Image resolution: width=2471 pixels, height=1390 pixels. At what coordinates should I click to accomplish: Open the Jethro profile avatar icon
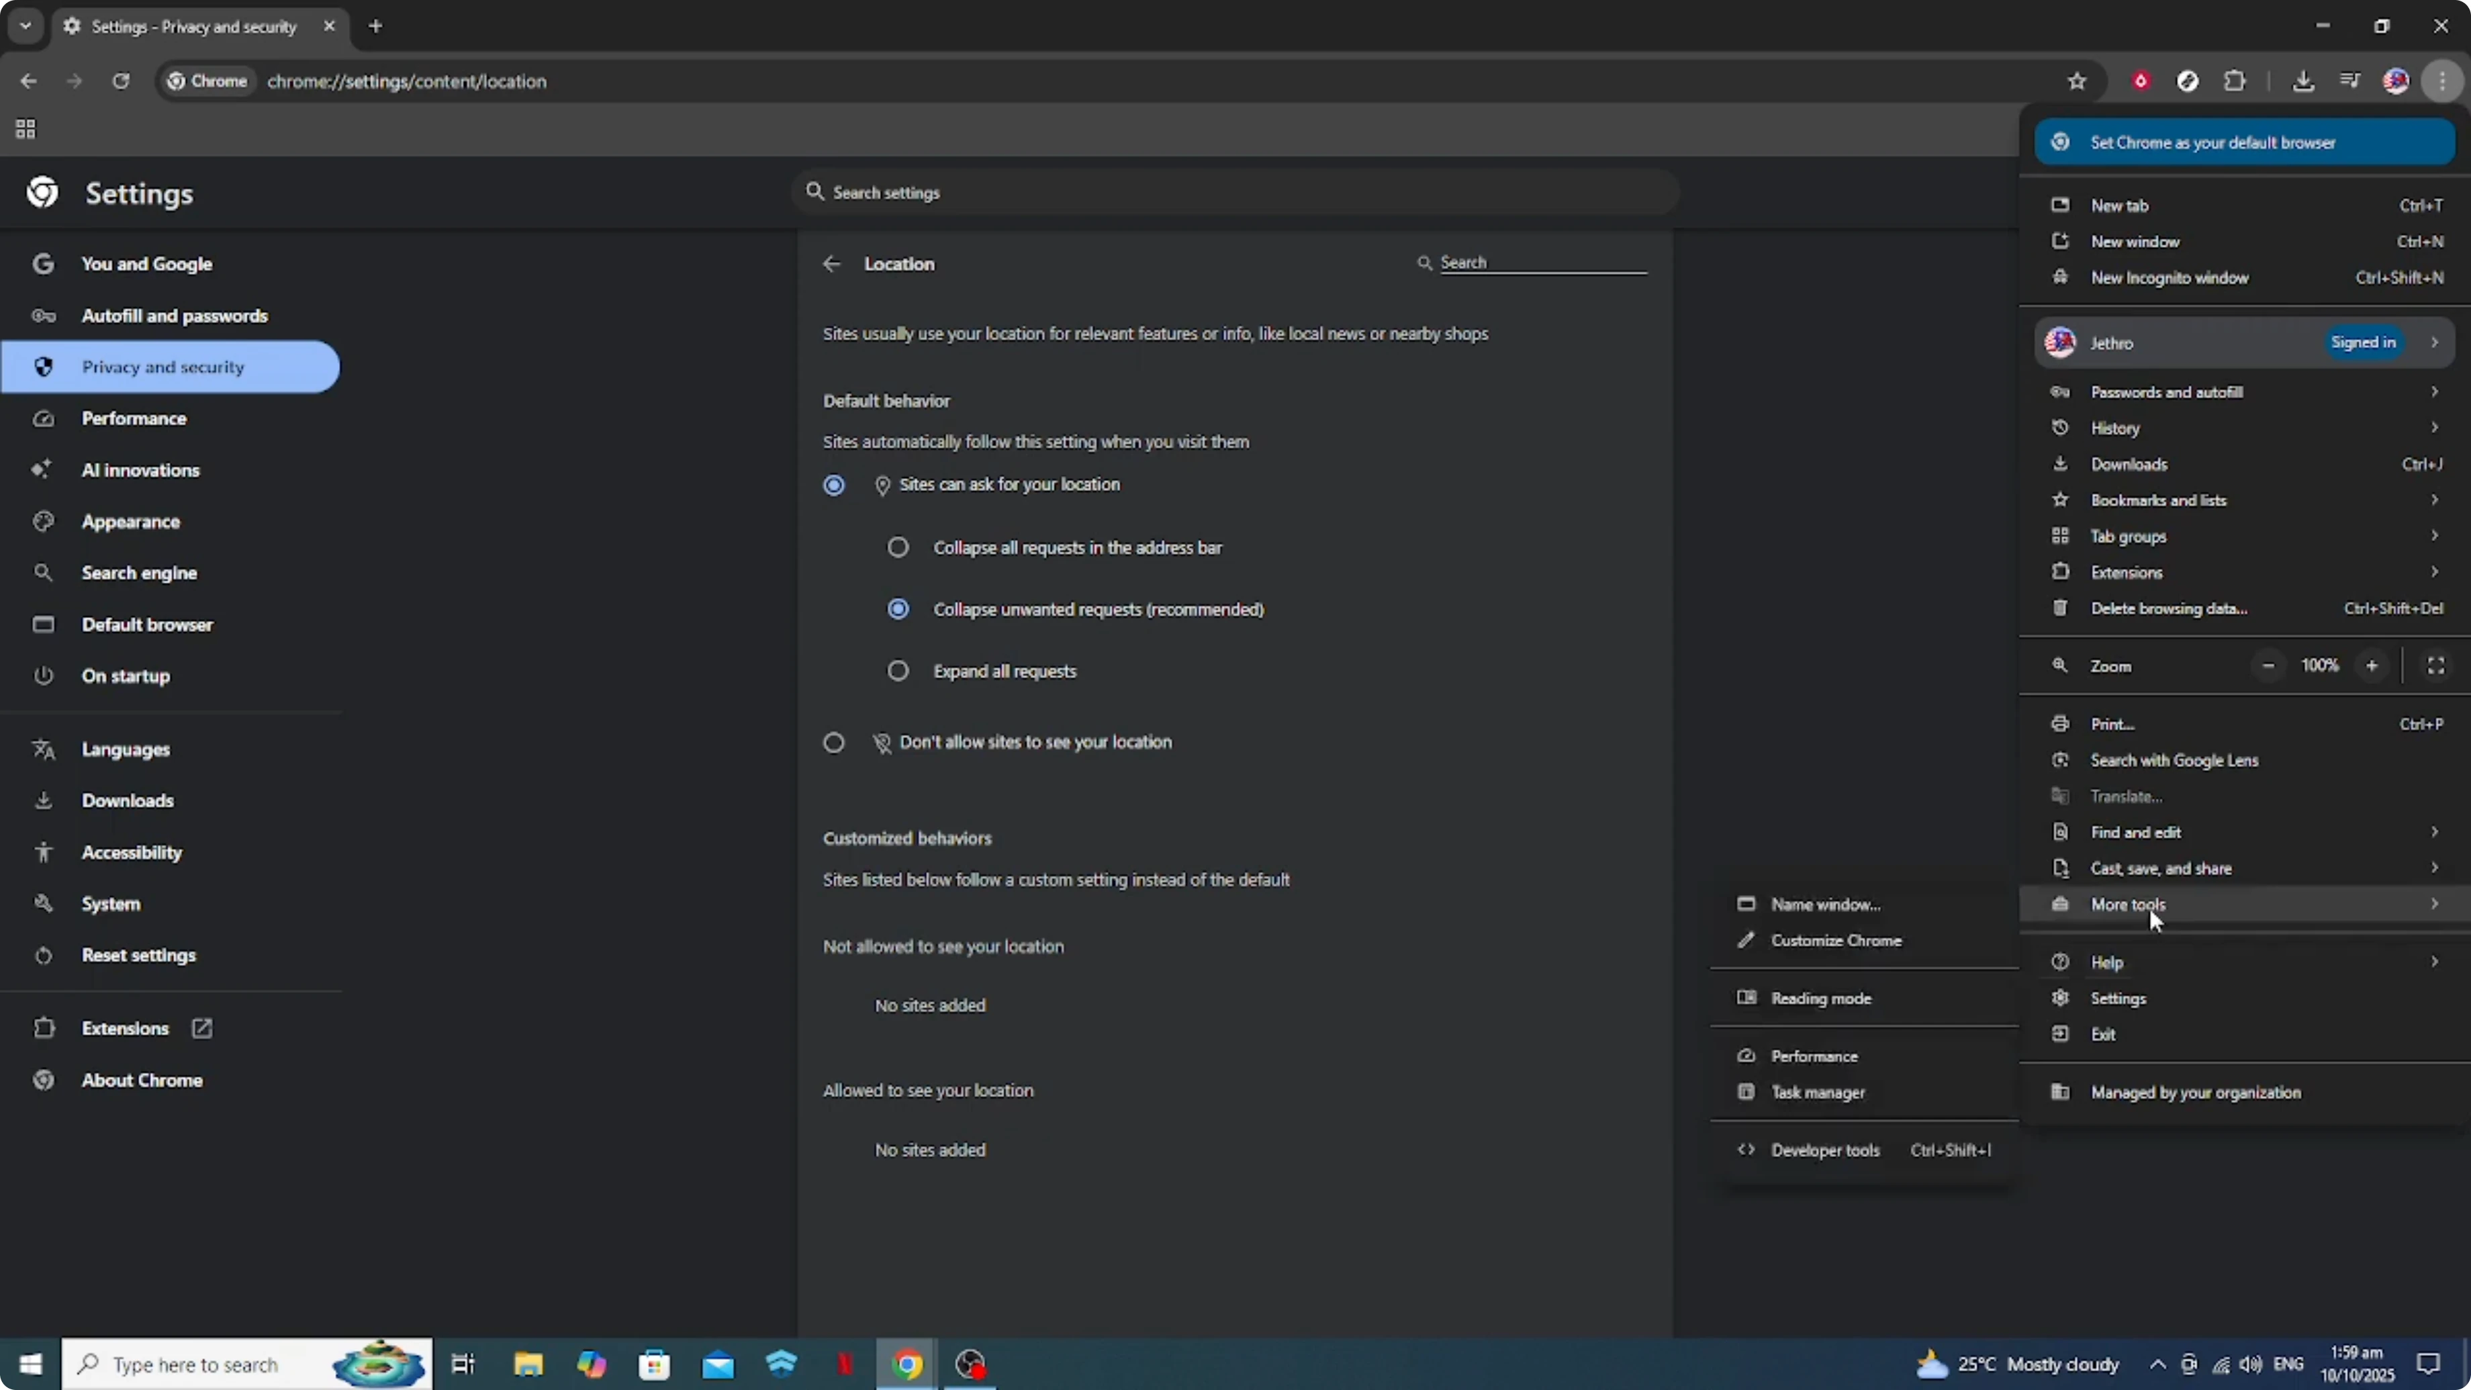2396,81
